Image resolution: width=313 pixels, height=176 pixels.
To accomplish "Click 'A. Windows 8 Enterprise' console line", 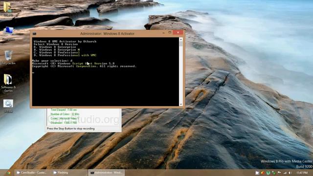I will click(x=55, y=47).
